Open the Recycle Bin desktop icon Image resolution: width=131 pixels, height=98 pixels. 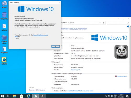[4, 16]
